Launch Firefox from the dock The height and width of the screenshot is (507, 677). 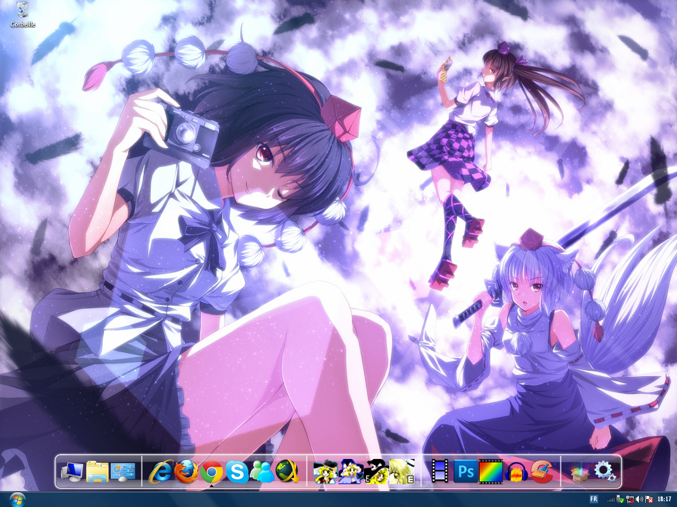(186, 471)
